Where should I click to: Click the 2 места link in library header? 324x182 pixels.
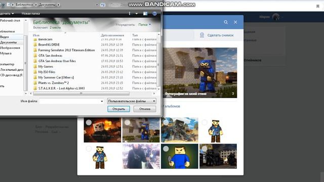point(55,27)
